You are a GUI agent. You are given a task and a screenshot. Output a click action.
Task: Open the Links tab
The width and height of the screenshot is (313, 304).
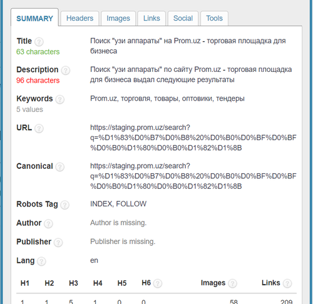[151, 18]
